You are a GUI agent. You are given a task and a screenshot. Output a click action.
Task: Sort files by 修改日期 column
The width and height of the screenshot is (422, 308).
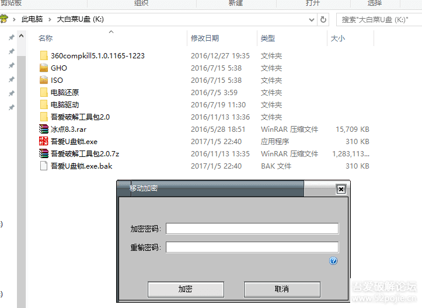click(x=205, y=38)
